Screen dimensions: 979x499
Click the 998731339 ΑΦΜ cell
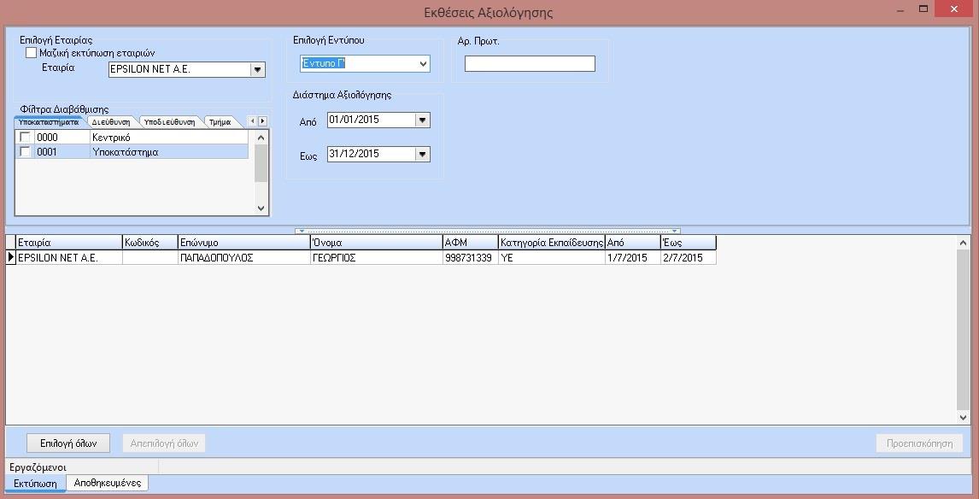(x=470, y=257)
